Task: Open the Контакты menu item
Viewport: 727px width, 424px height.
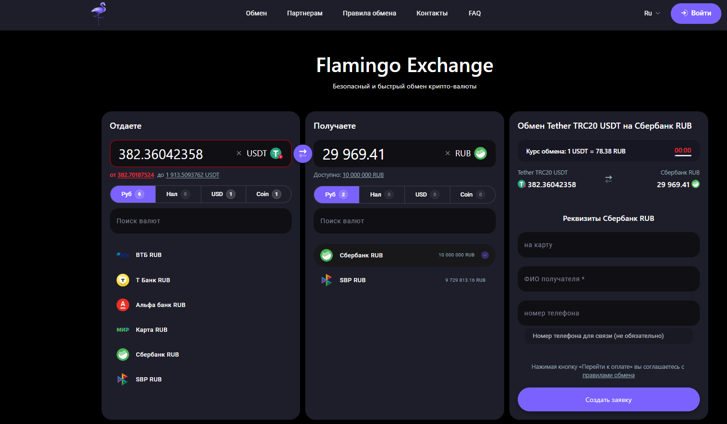Action: (432, 13)
